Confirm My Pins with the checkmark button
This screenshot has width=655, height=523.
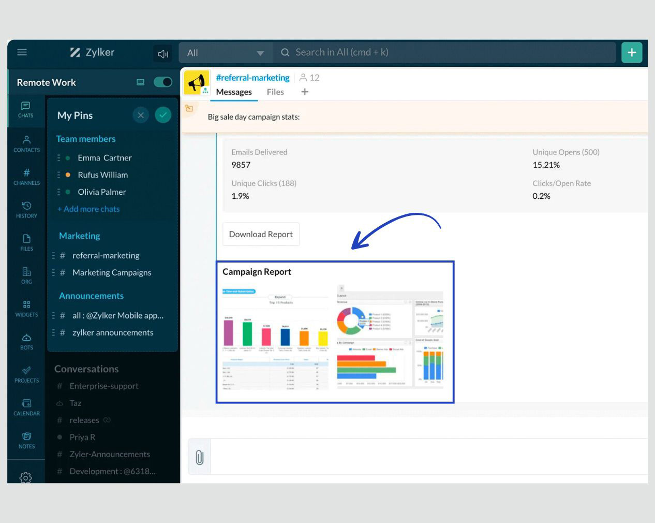[163, 115]
